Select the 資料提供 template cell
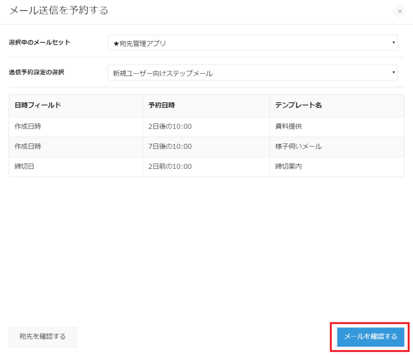 [289, 127]
